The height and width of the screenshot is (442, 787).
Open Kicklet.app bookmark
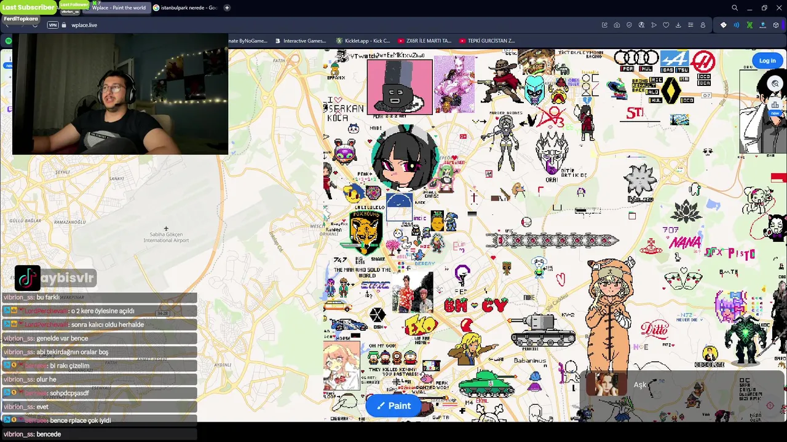(363, 41)
